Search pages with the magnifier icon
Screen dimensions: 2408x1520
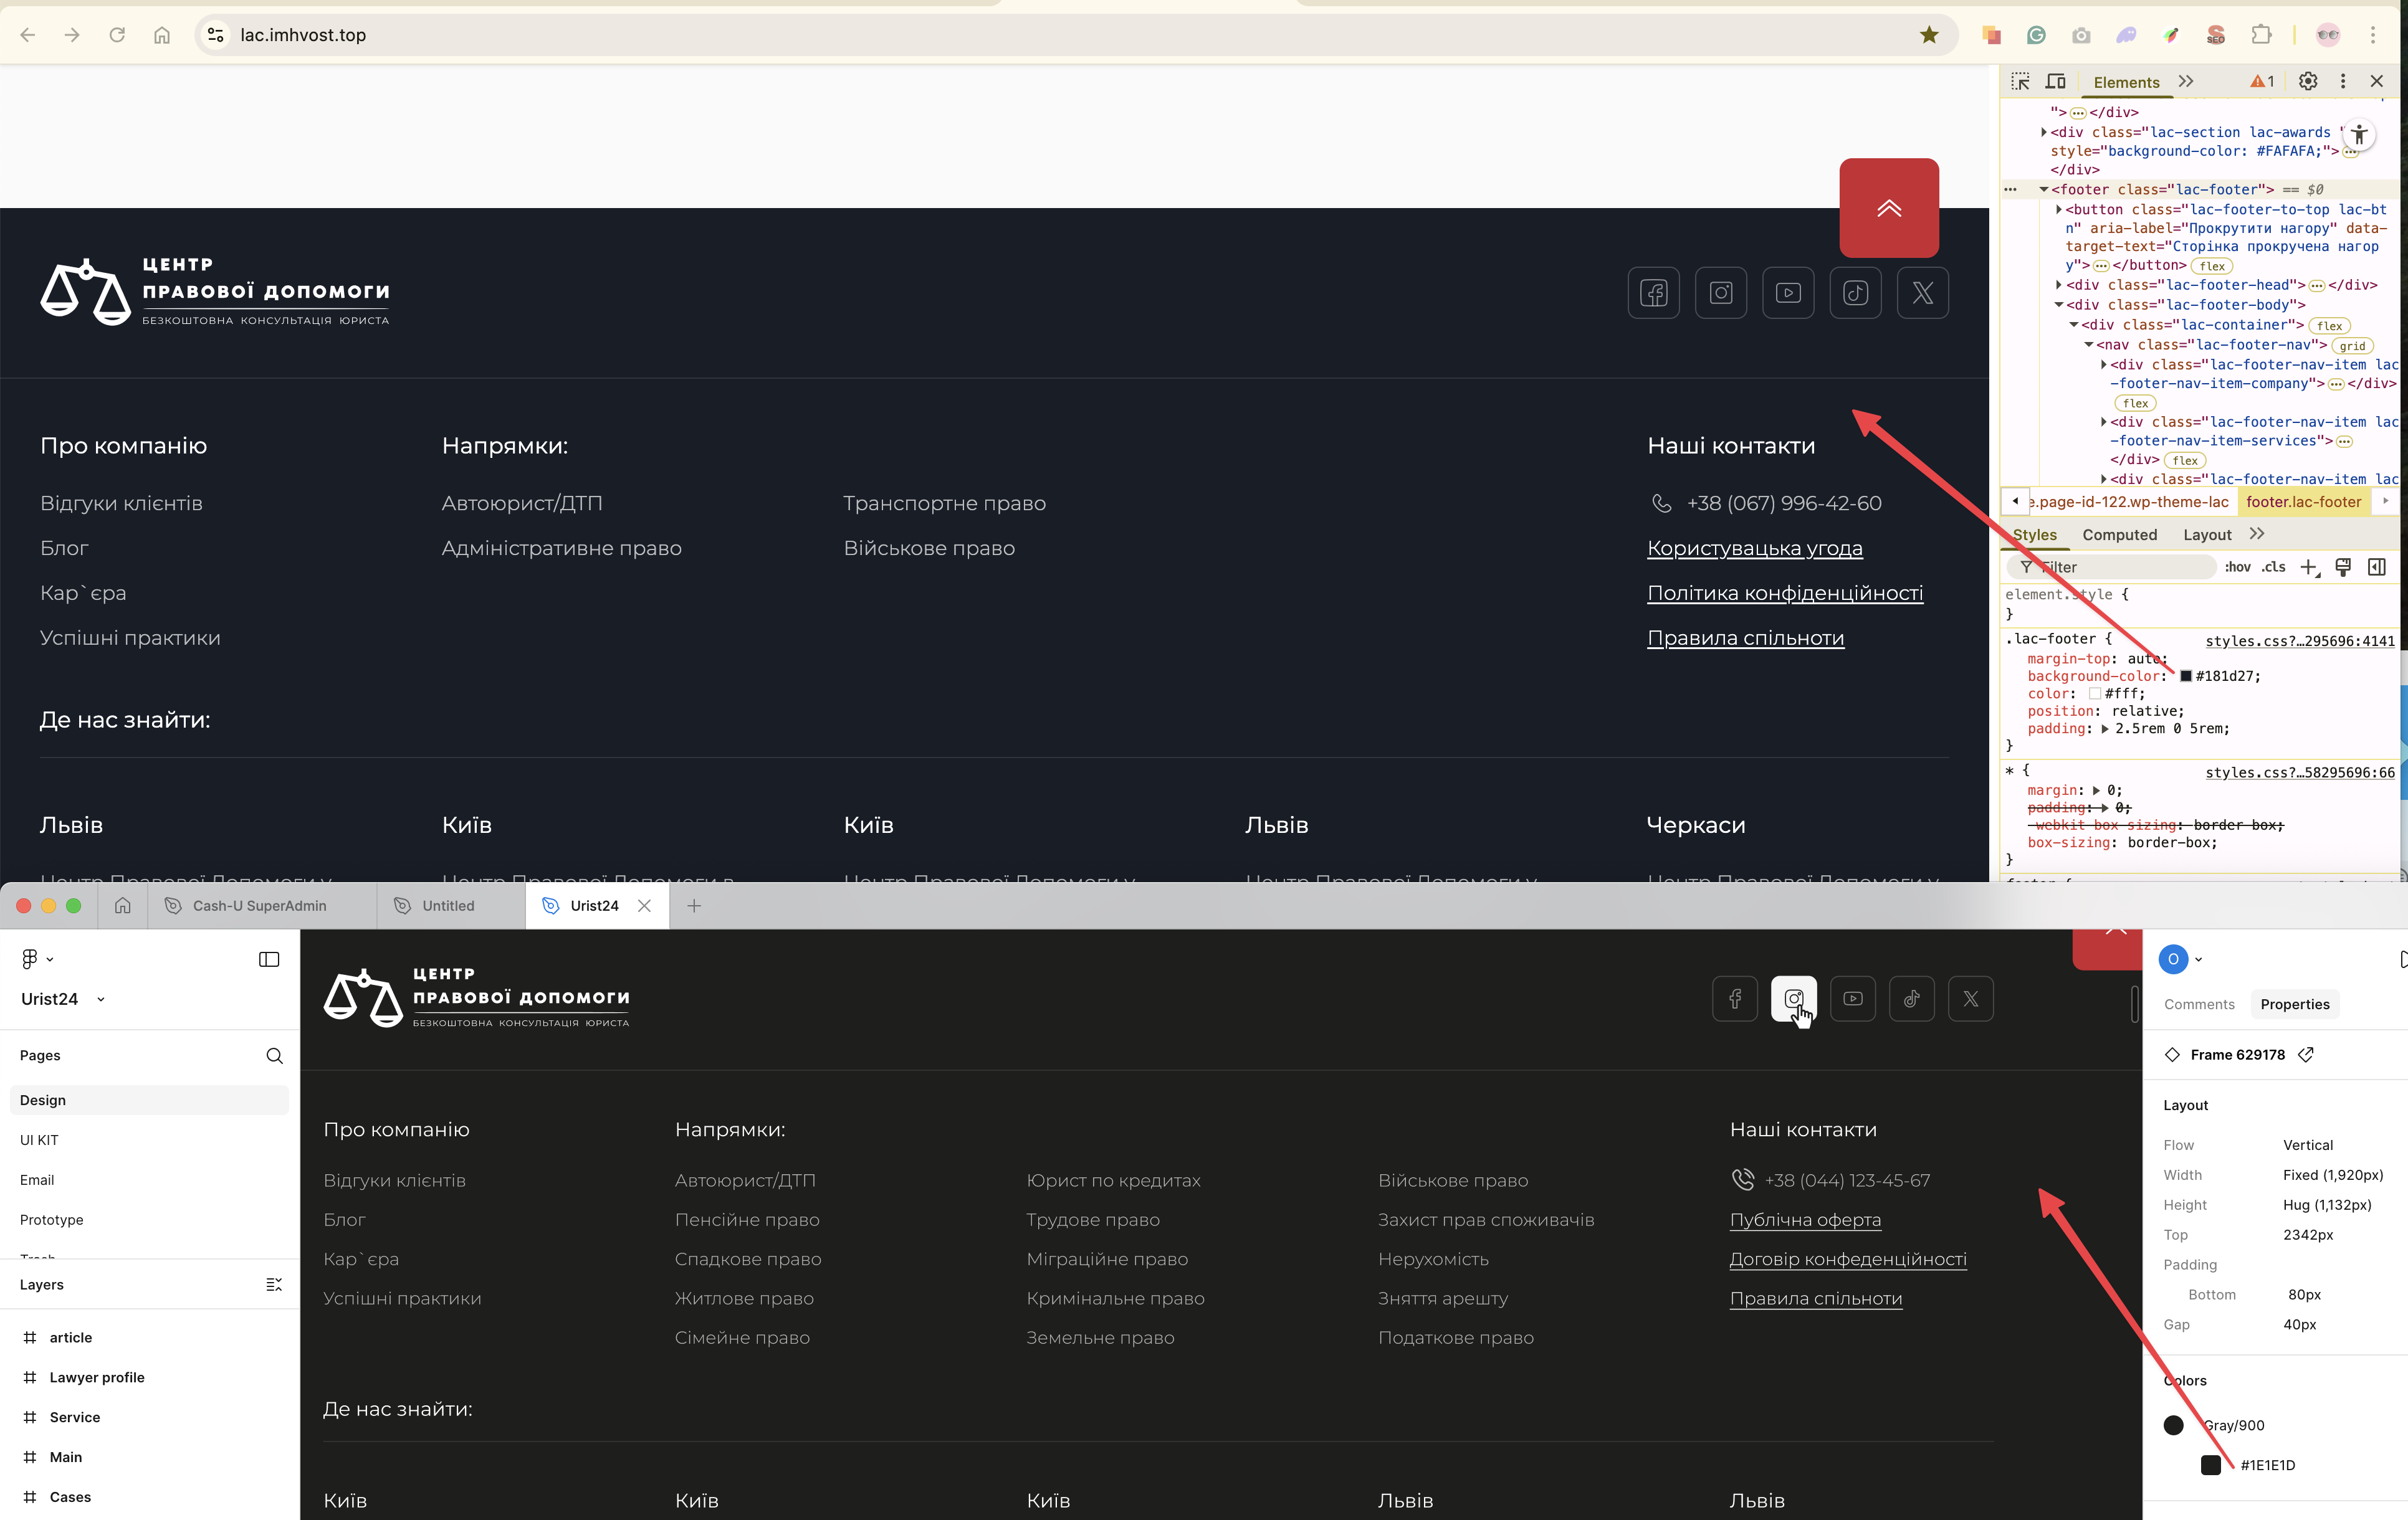[274, 1055]
